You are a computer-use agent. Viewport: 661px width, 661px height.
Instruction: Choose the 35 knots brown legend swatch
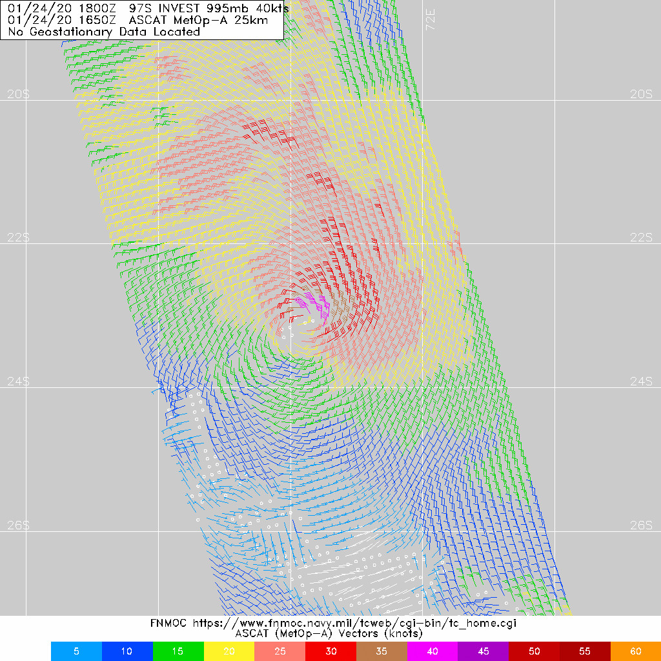381,651
